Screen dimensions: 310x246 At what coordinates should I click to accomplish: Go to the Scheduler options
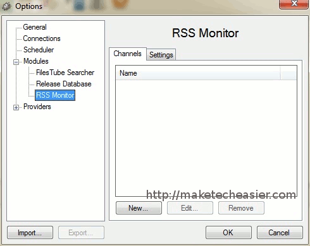coord(39,50)
